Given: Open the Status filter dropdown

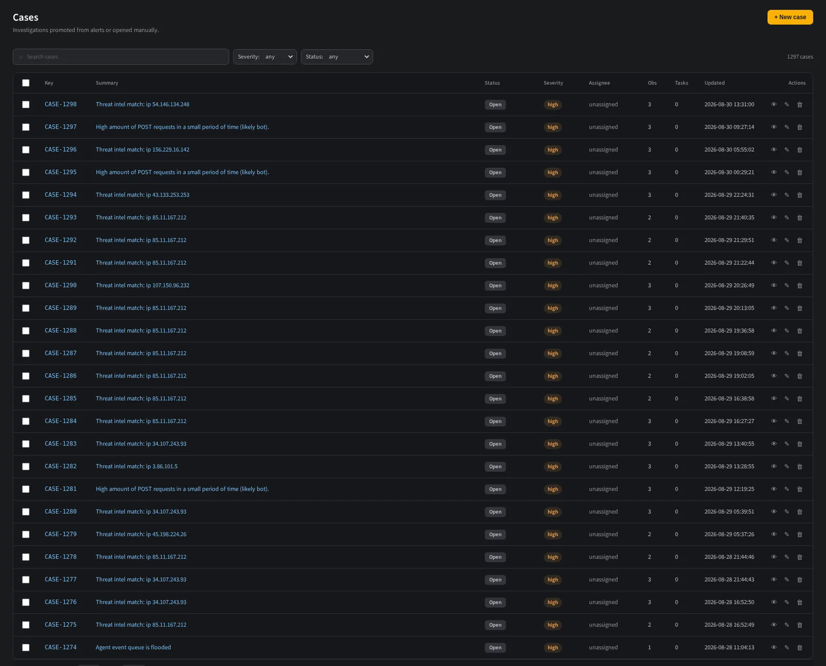Looking at the screenshot, I should pos(337,57).
